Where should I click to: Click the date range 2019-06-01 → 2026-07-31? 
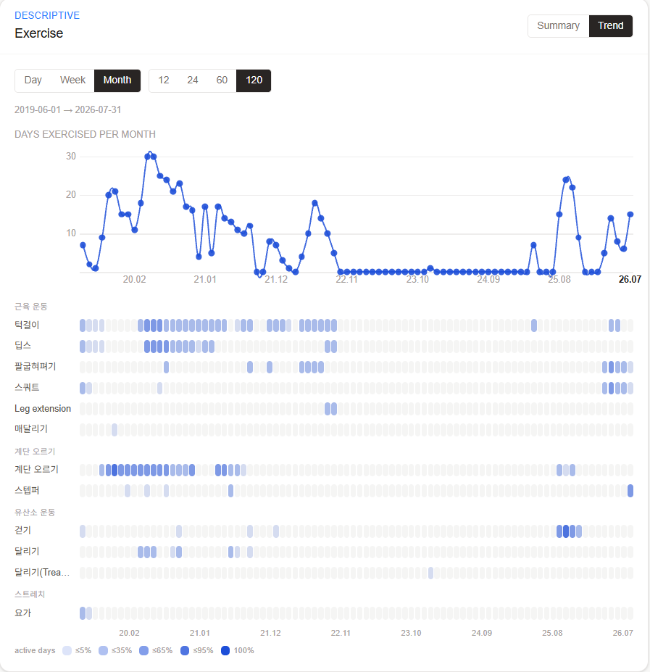[x=67, y=109]
